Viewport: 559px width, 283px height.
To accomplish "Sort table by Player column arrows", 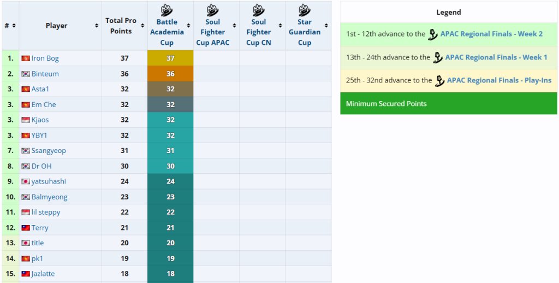I will point(96,26).
